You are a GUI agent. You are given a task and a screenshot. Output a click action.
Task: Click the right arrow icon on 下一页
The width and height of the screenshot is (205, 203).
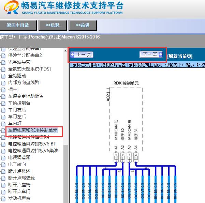coord(161,54)
